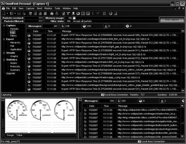Click the print toolbar icon
This screenshot has height=144, width=186.
[x=24, y=13]
